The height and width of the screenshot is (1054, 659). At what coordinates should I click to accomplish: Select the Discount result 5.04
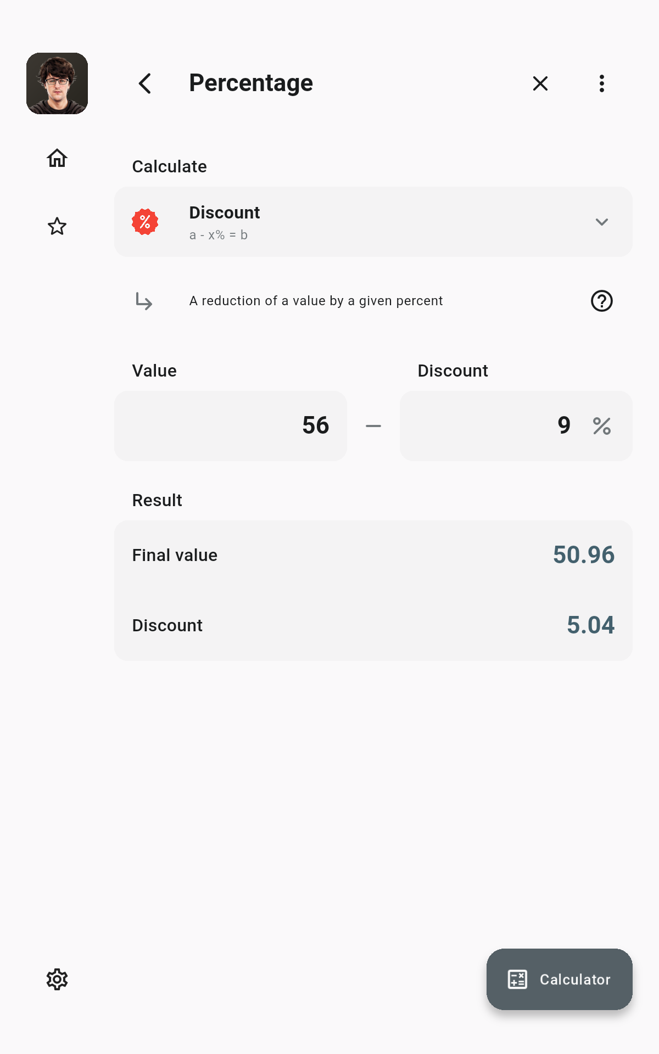point(591,625)
